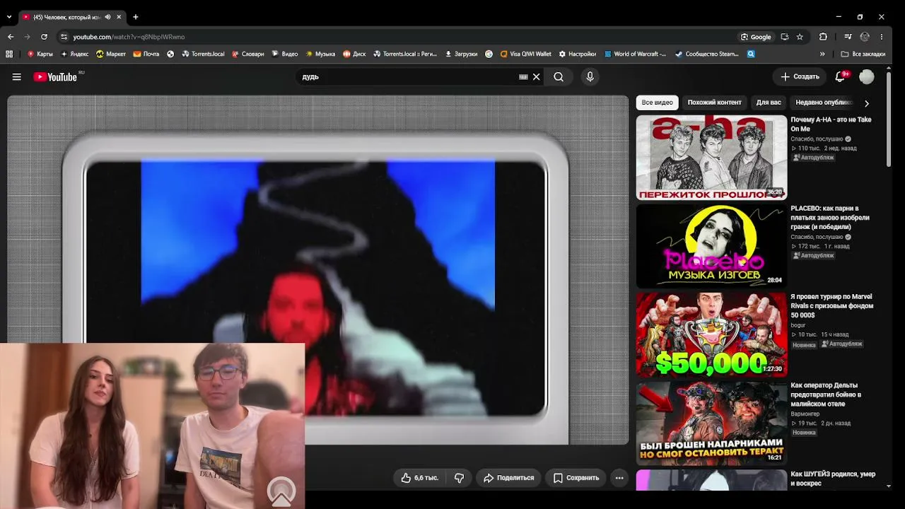Screen dimensions: 905x509
Task: Open Chrome three-dot menu
Action: point(882,37)
